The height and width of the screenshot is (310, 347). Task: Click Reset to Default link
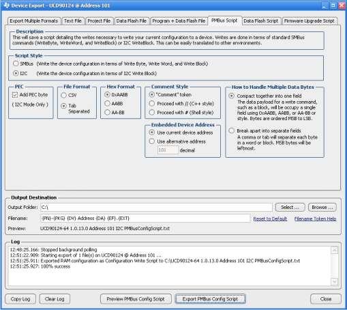point(270,219)
